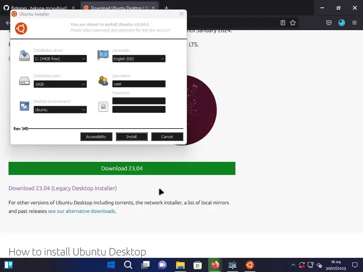Open the Windows Start menu
363x272 pixels.
(111, 265)
